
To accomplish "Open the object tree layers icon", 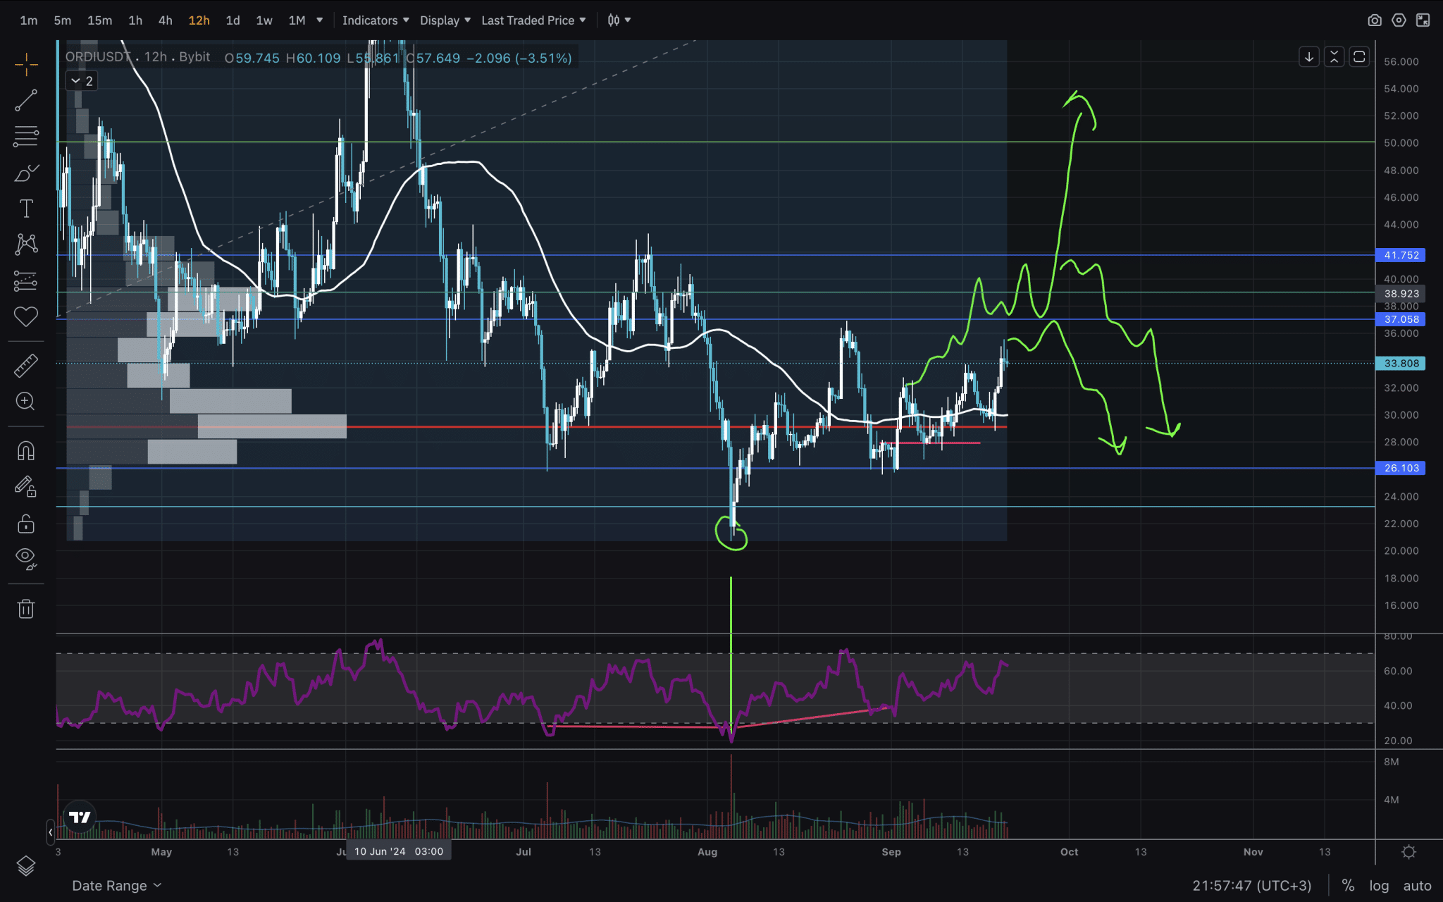I will coord(26,865).
